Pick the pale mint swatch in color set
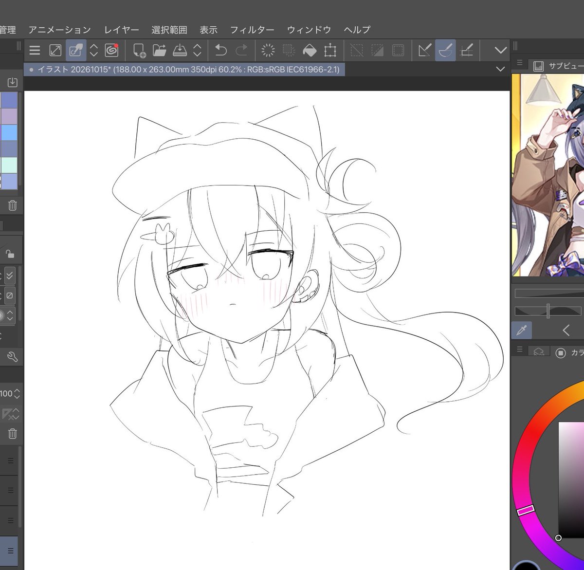 pos(9,165)
